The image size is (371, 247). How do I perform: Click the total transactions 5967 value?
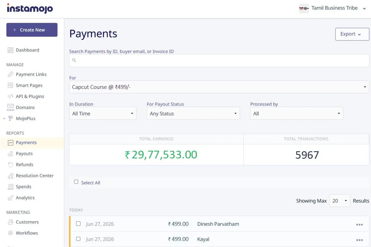click(307, 155)
